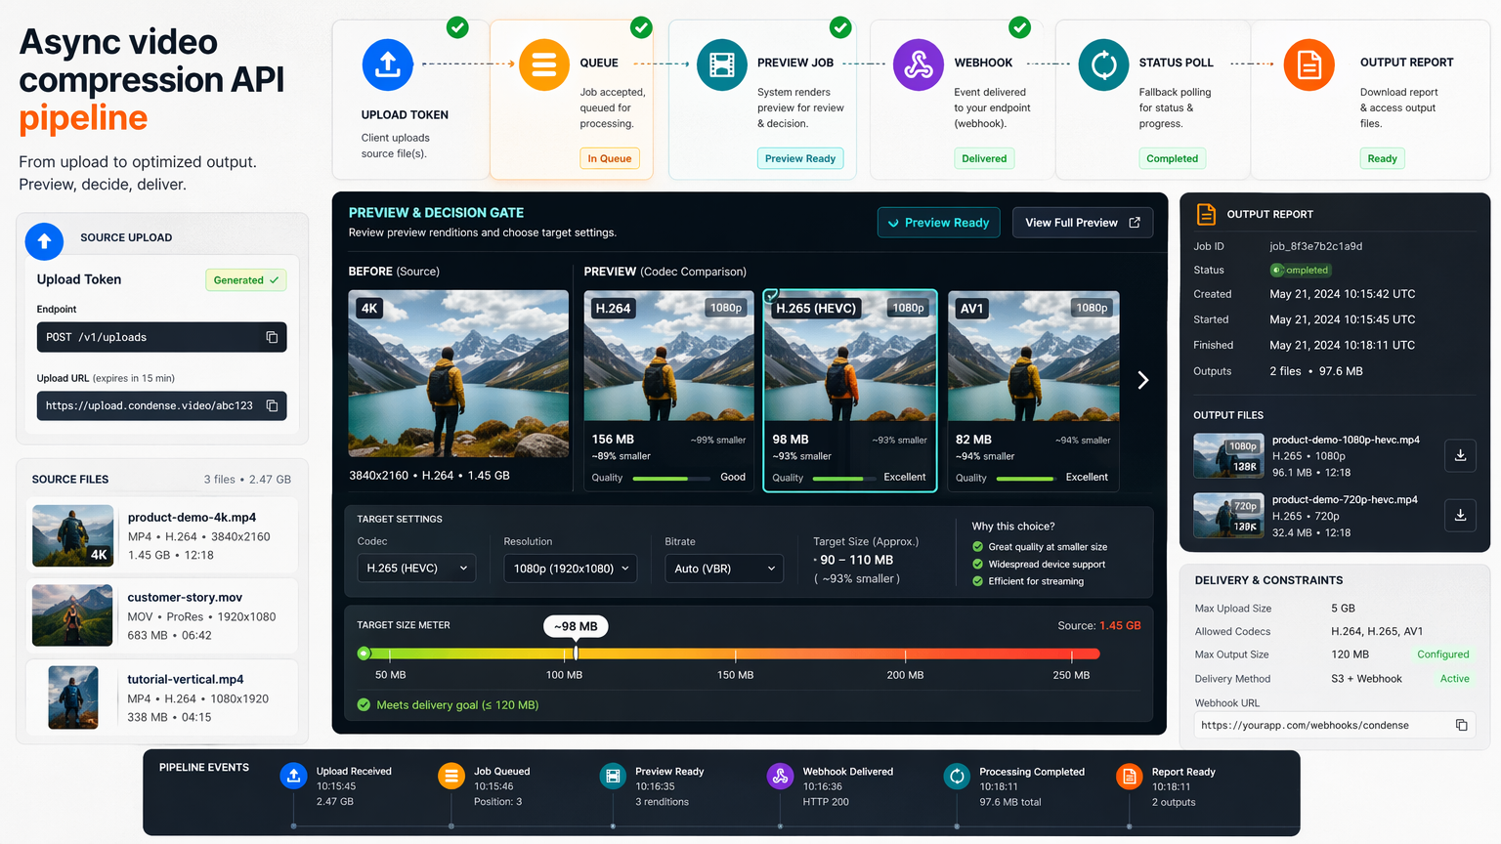
Task: Click the ~98 MB target size slider handle
Action: [x=576, y=653]
